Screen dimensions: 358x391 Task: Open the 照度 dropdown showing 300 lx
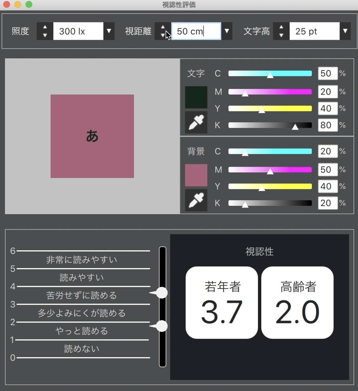tap(109, 31)
